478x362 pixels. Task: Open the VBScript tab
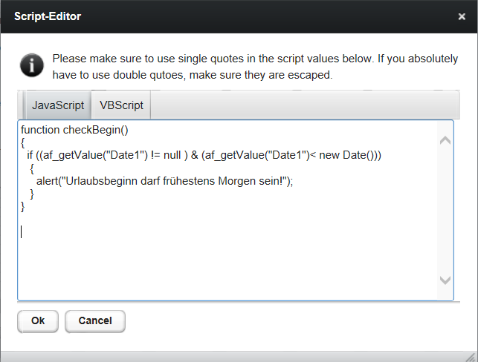pyautogui.click(x=121, y=105)
